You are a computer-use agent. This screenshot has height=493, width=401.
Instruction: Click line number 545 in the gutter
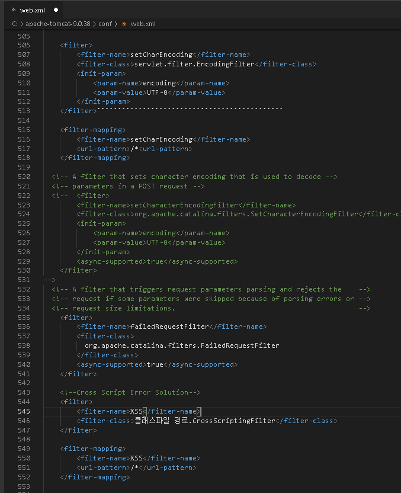pyautogui.click(x=24, y=411)
